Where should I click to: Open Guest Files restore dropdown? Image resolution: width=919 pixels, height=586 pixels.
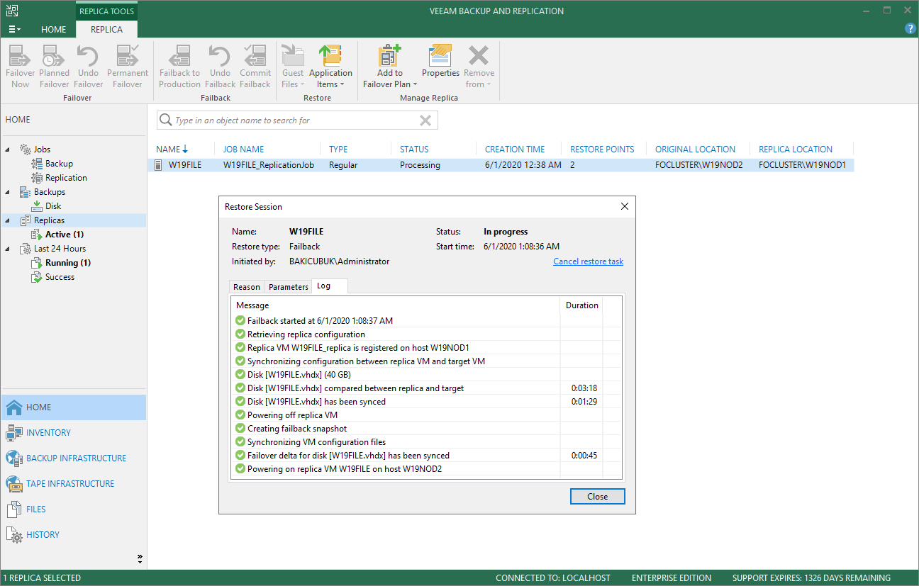tap(293, 66)
